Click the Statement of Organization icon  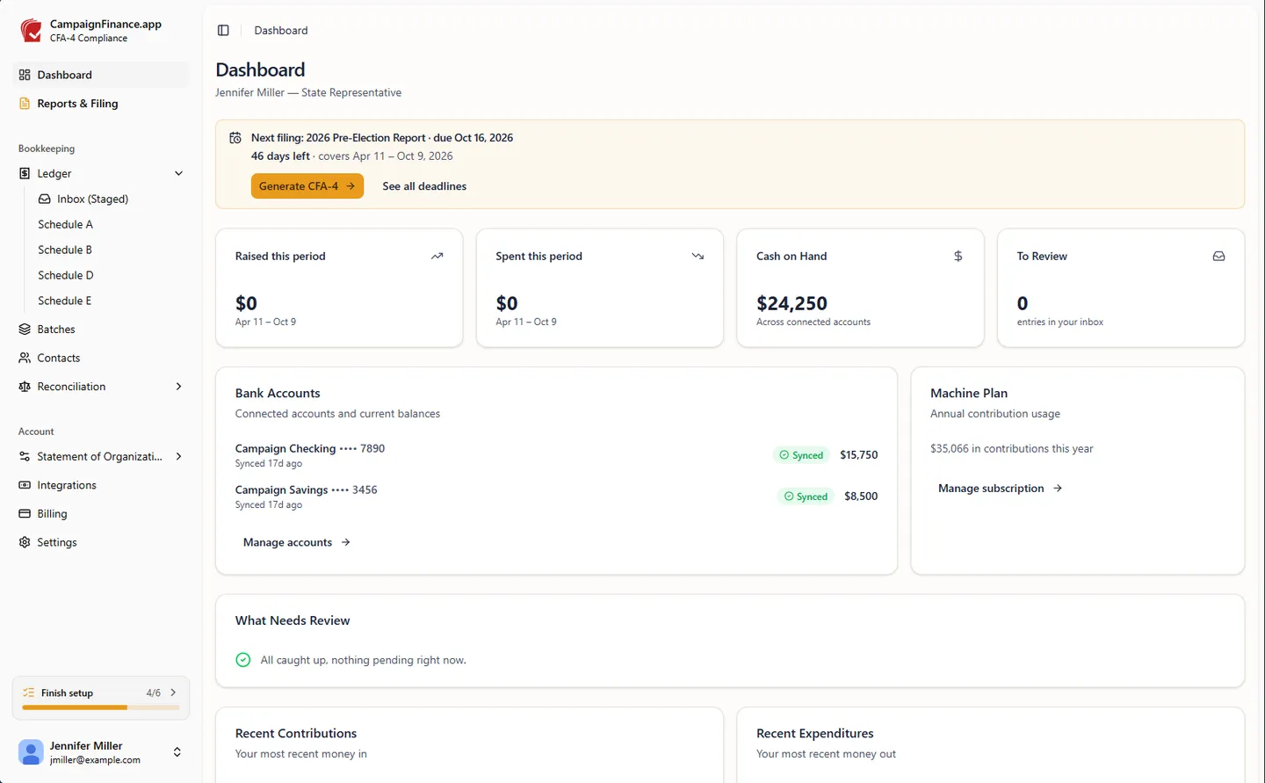coord(25,457)
